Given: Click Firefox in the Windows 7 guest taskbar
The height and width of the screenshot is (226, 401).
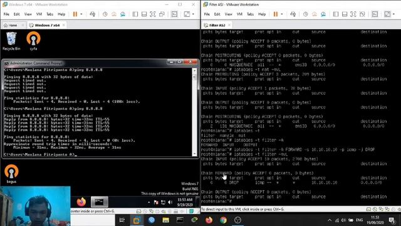Looking at the screenshot, I should click(x=81, y=202).
